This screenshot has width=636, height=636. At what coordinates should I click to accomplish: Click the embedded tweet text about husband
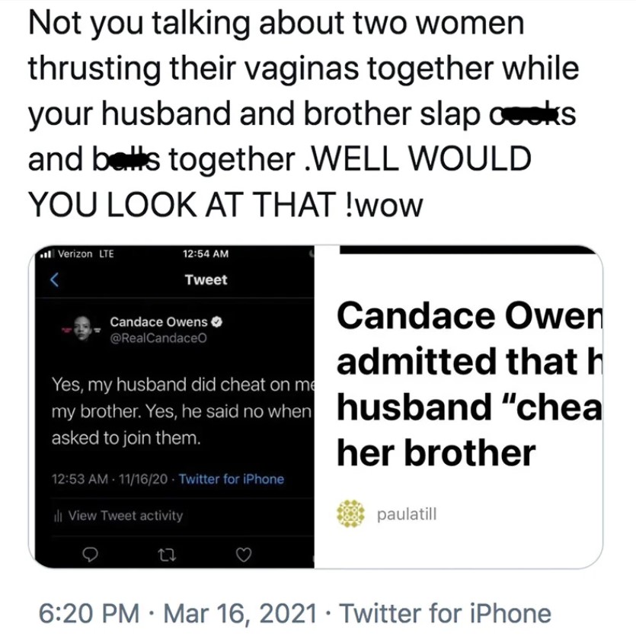point(181,411)
